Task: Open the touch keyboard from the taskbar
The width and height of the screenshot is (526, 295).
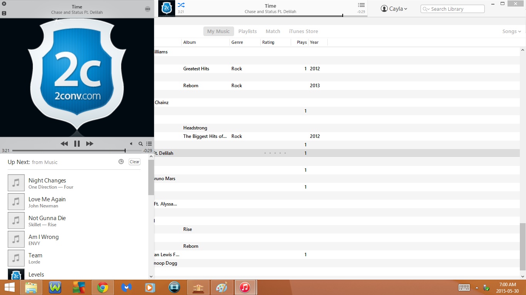Action: pos(464,287)
